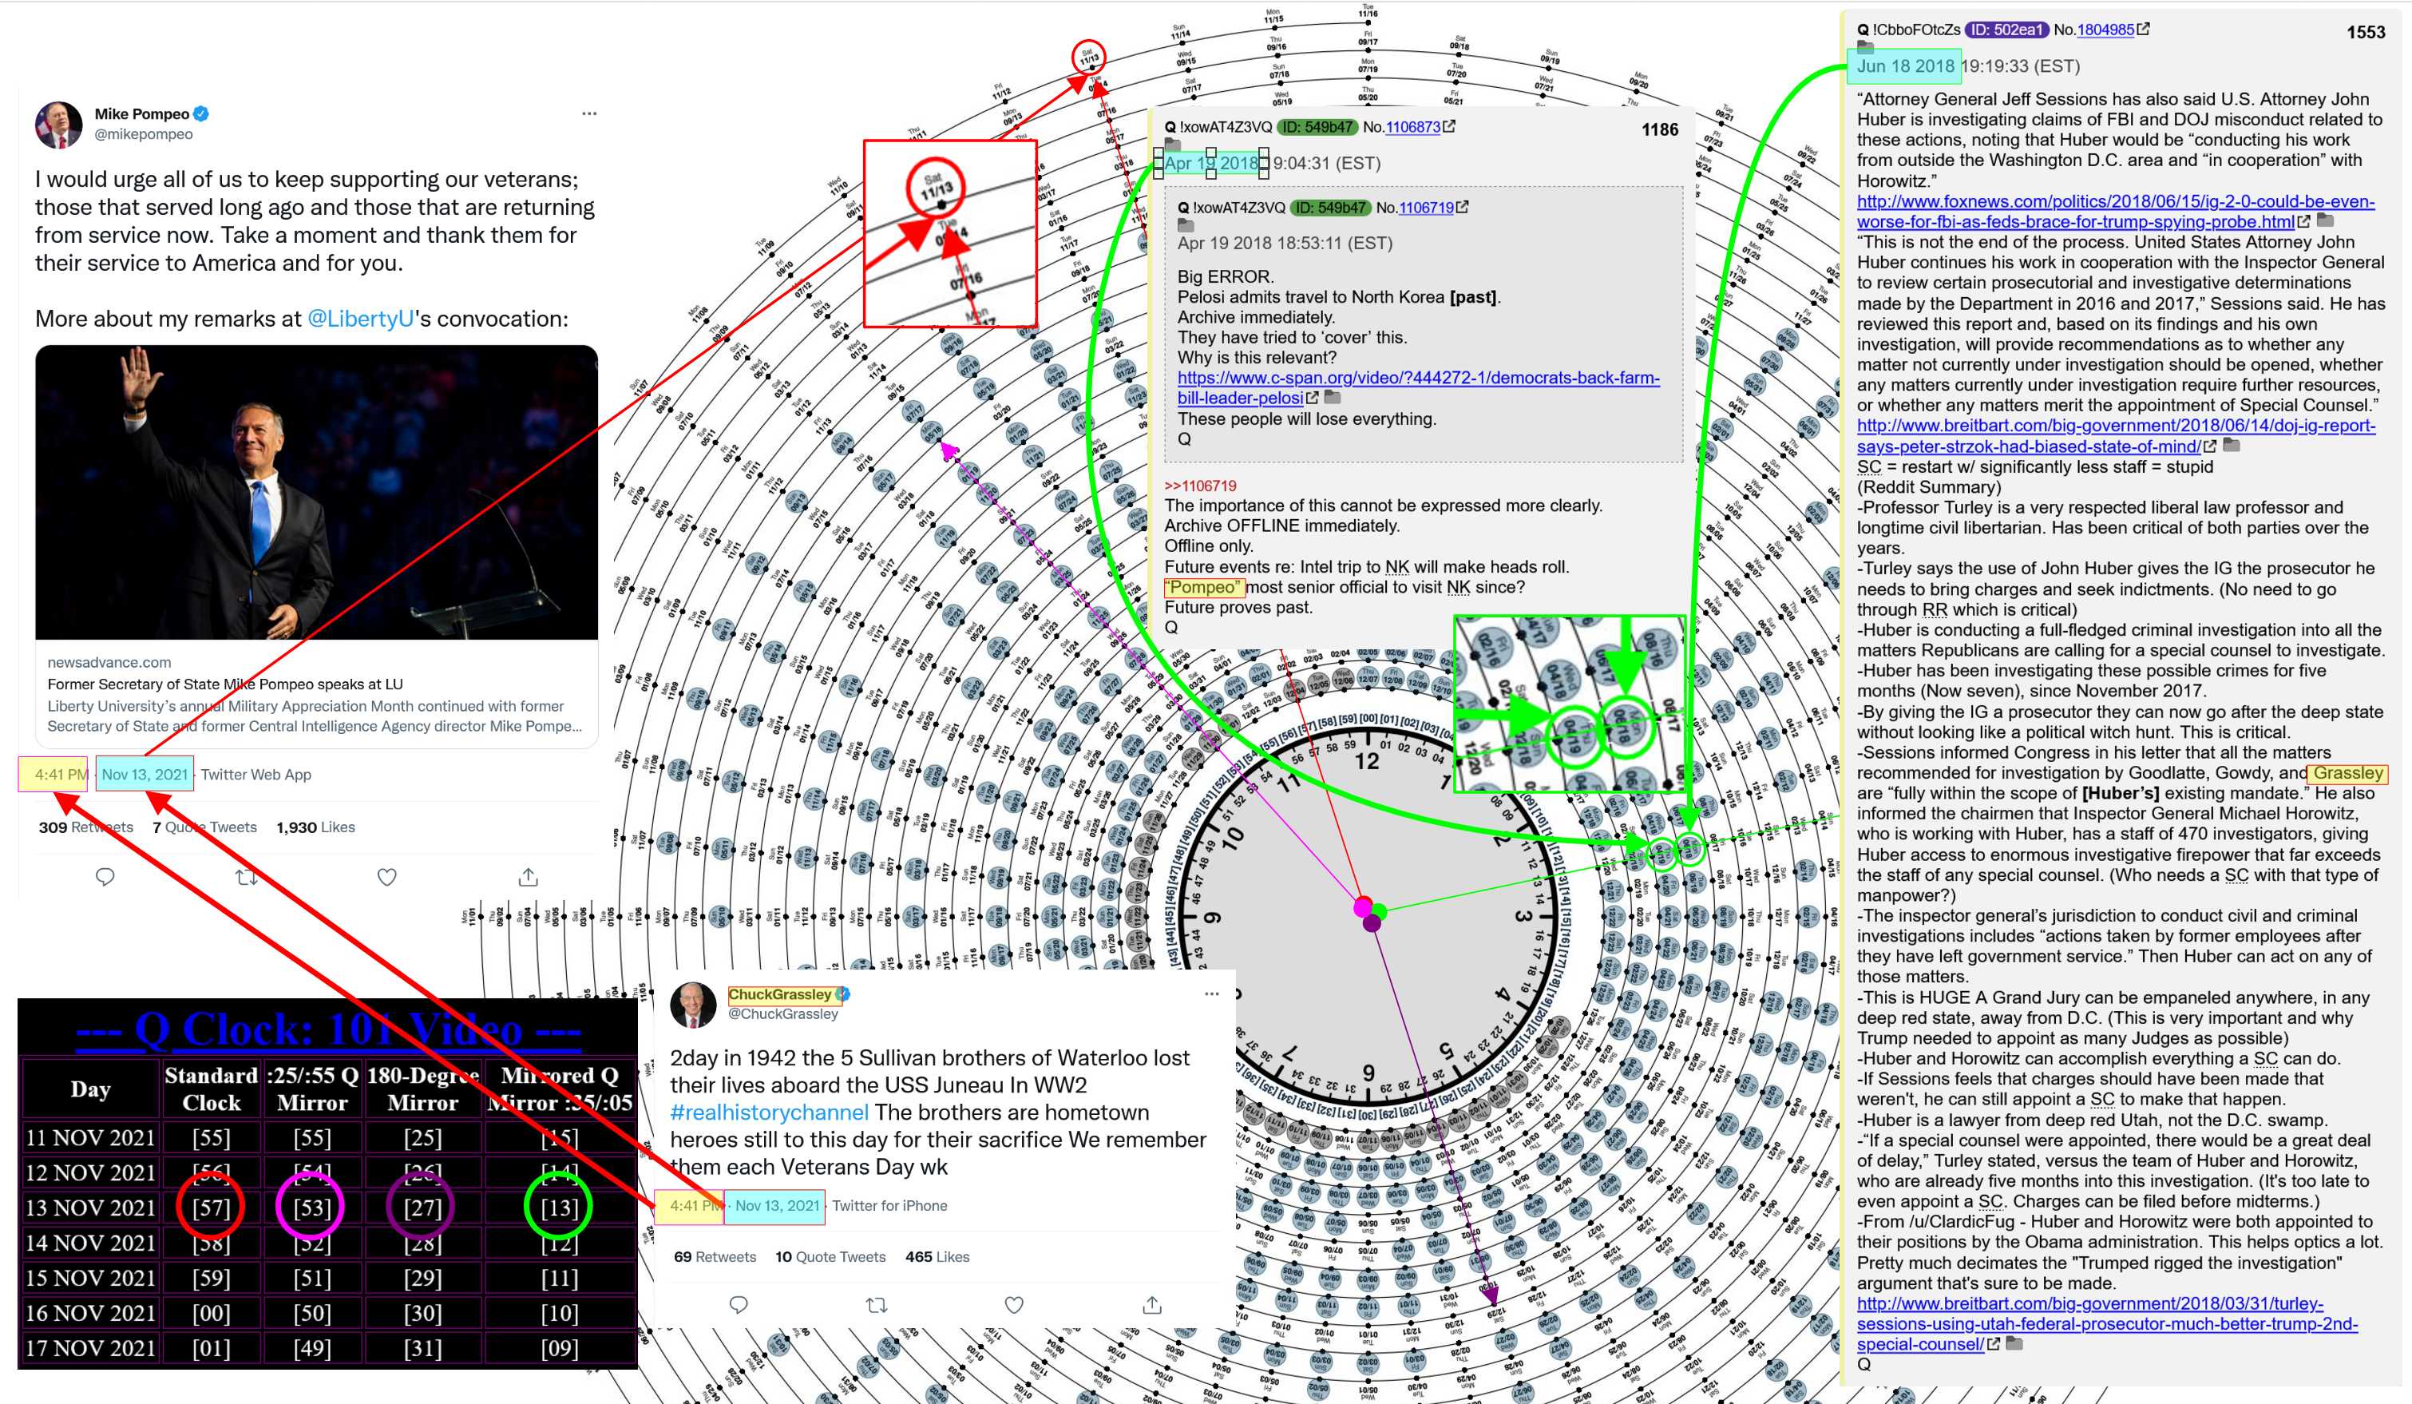Open ChuckGrassley's profile avatar

pyautogui.click(x=693, y=1005)
